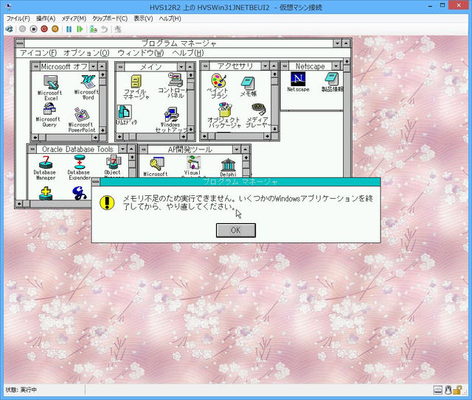The height and width of the screenshot is (400, 472).
Task: Select the Microsoft Word icon
Action: [87, 88]
